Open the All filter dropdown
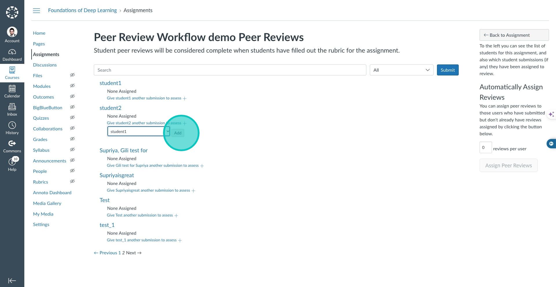The width and height of the screenshot is (556, 287). pyautogui.click(x=401, y=70)
